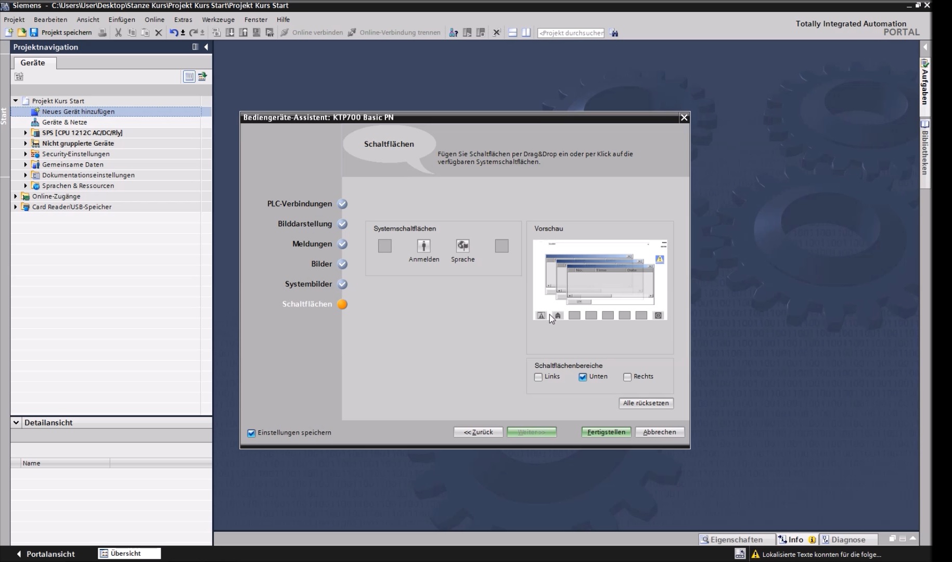Viewport: 952px width, 562px height.
Task: Open the Werkzeuge menu
Action: pyautogui.click(x=218, y=19)
